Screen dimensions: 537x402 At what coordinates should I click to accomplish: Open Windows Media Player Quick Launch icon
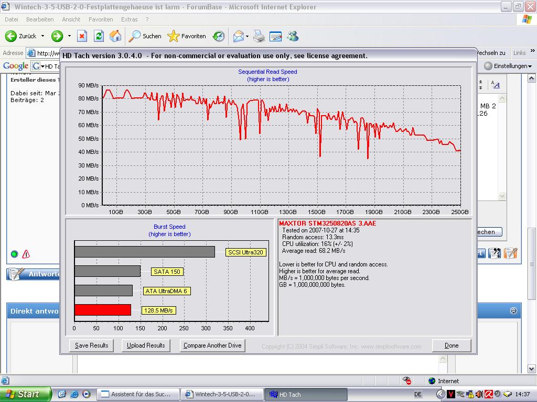[87, 394]
